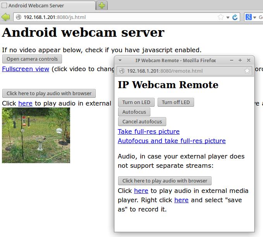Click the webcam video thumbnail of garden
263x237 pixels.
tap(36, 135)
